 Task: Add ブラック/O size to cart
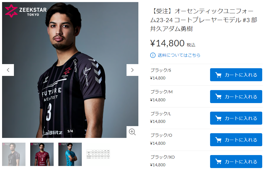point(236,140)
